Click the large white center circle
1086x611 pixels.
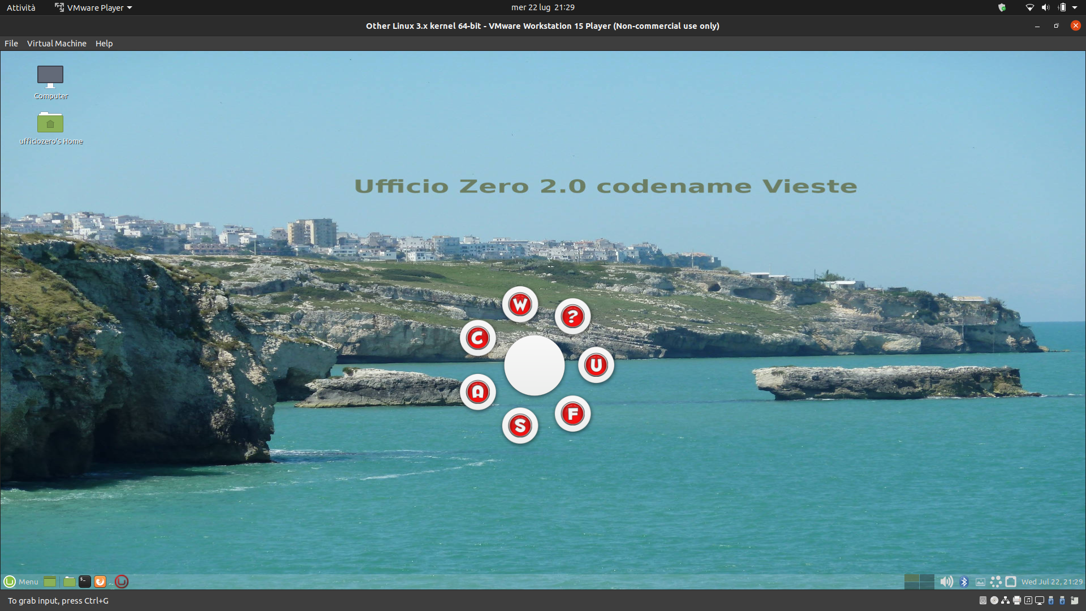pyautogui.click(x=534, y=365)
